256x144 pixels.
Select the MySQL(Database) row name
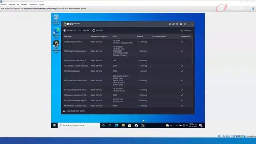click(72, 71)
